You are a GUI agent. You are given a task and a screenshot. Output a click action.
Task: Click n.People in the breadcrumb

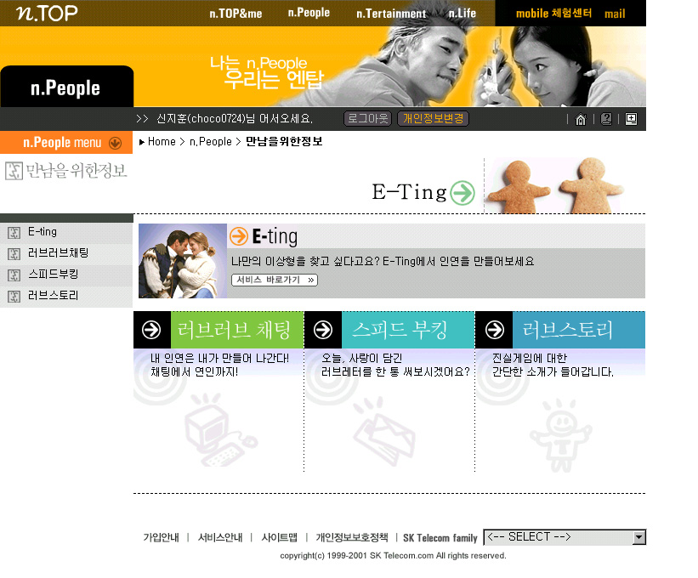(211, 141)
